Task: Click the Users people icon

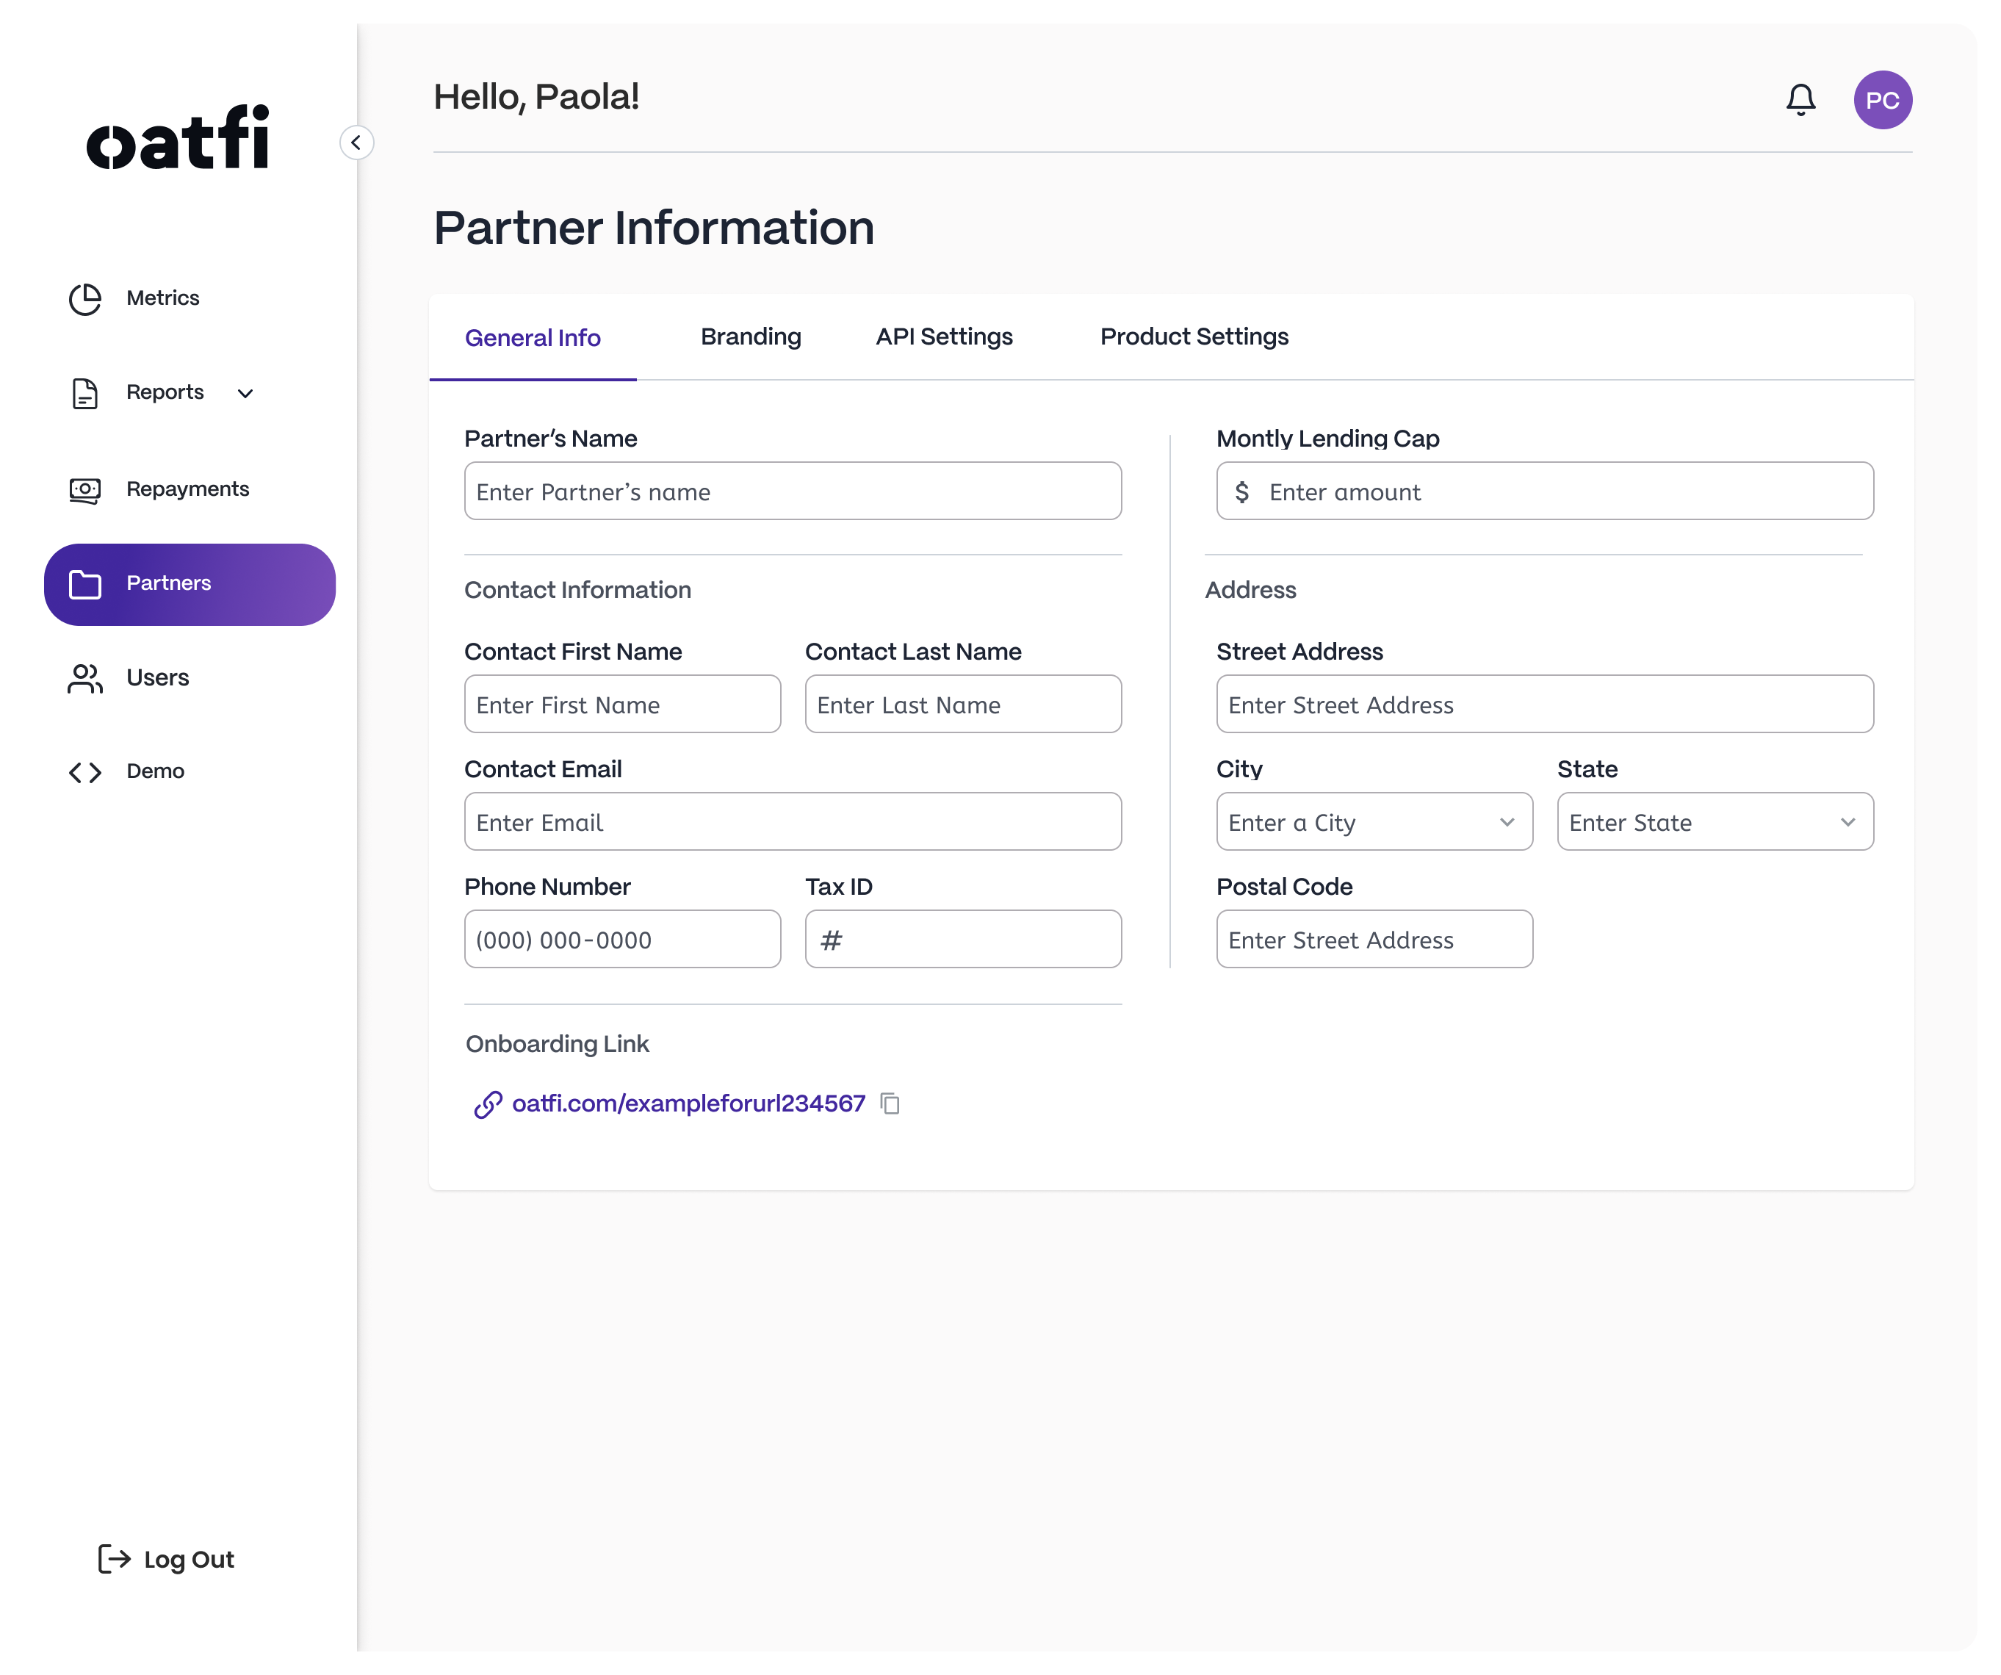Action: [84, 678]
